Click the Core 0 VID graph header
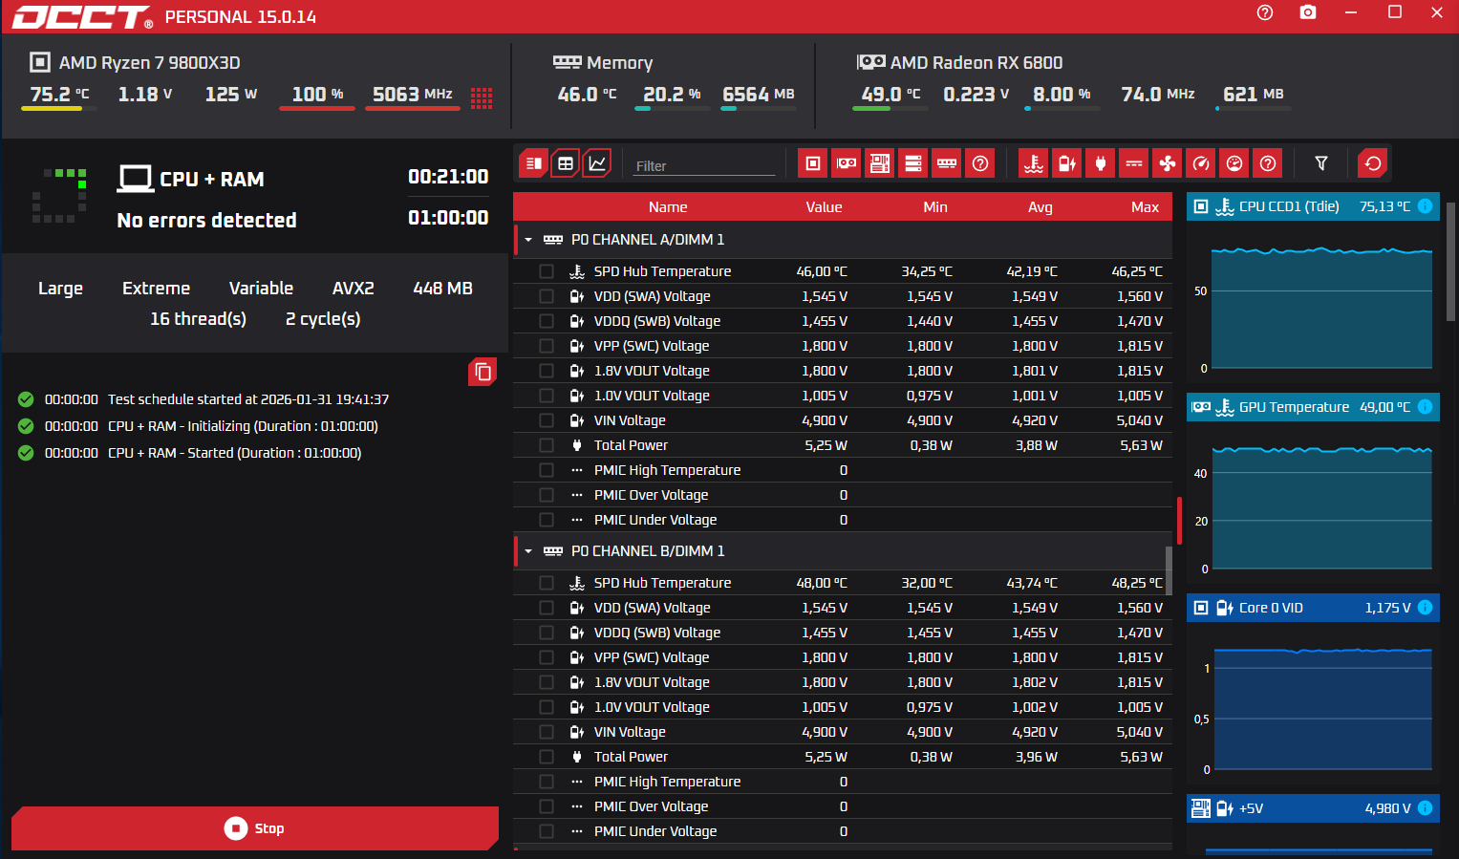 pyautogui.click(x=1313, y=608)
